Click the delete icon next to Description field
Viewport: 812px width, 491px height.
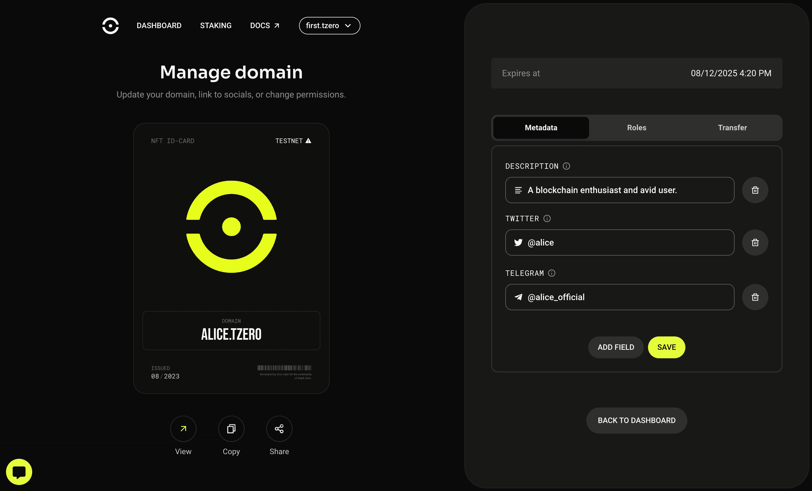click(x=755, y=190)
